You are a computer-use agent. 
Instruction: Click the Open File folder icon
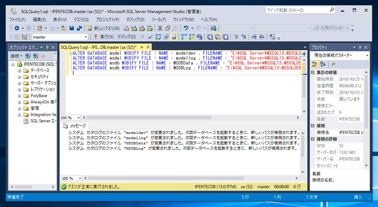click(x=64, y=28)
